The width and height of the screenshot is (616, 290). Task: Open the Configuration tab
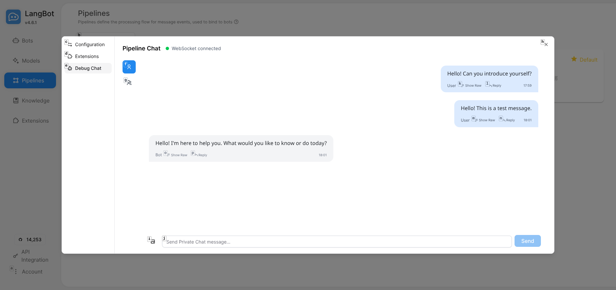[x=90, y=44]
